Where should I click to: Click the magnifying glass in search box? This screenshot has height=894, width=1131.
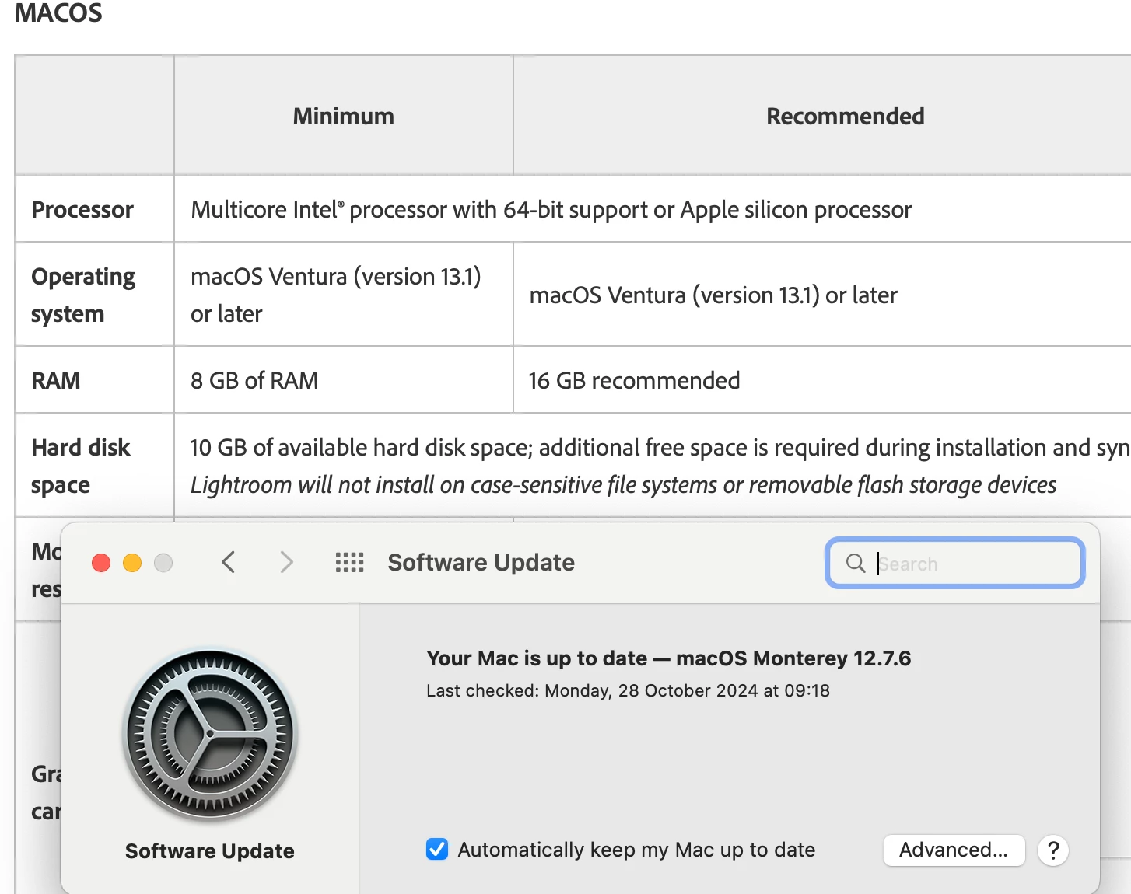click(855, 563)
